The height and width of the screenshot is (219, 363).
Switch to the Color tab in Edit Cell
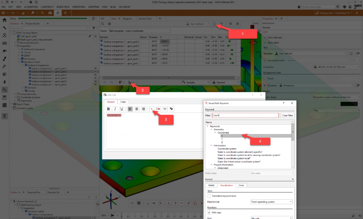[123, 102]
